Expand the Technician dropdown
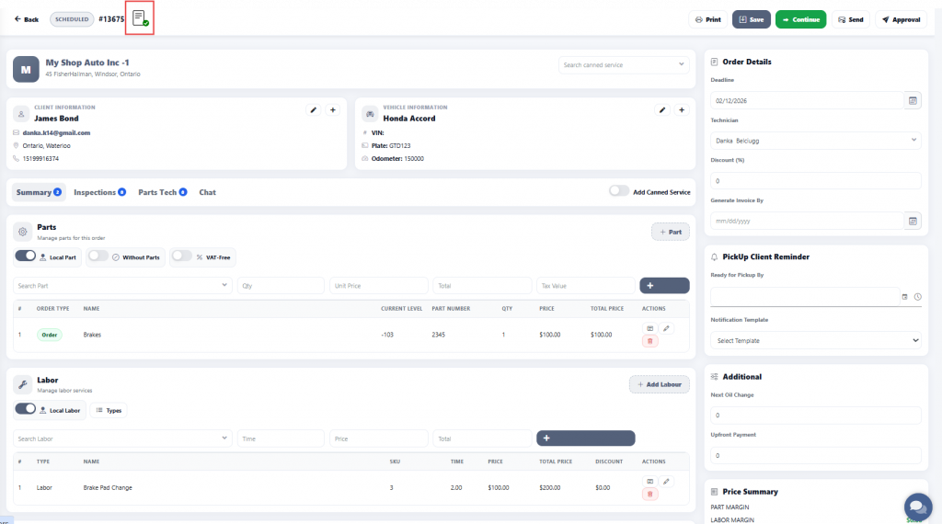Image resolution: width=942 pixels, height=524 pixels. (x=816, y=141)
